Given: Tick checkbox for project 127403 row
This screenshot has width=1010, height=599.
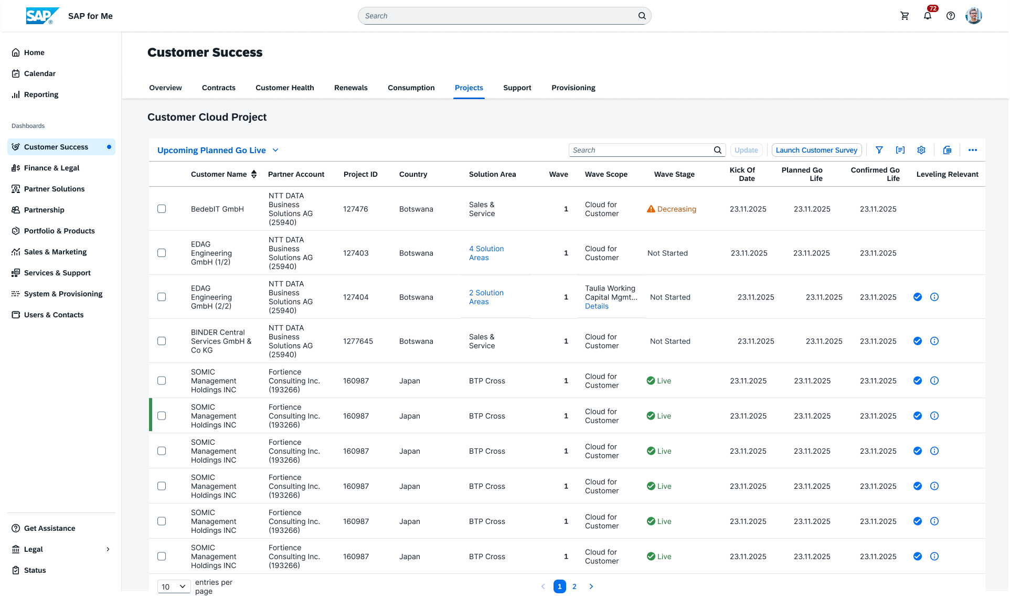Looking at the screenshot, I should (x=162, y=253).
